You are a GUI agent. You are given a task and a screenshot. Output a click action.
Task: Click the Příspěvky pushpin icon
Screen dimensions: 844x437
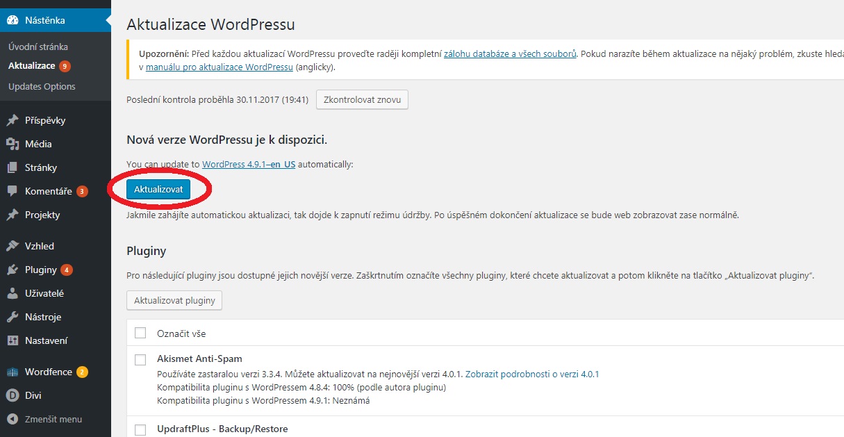[x=13, y=120]
